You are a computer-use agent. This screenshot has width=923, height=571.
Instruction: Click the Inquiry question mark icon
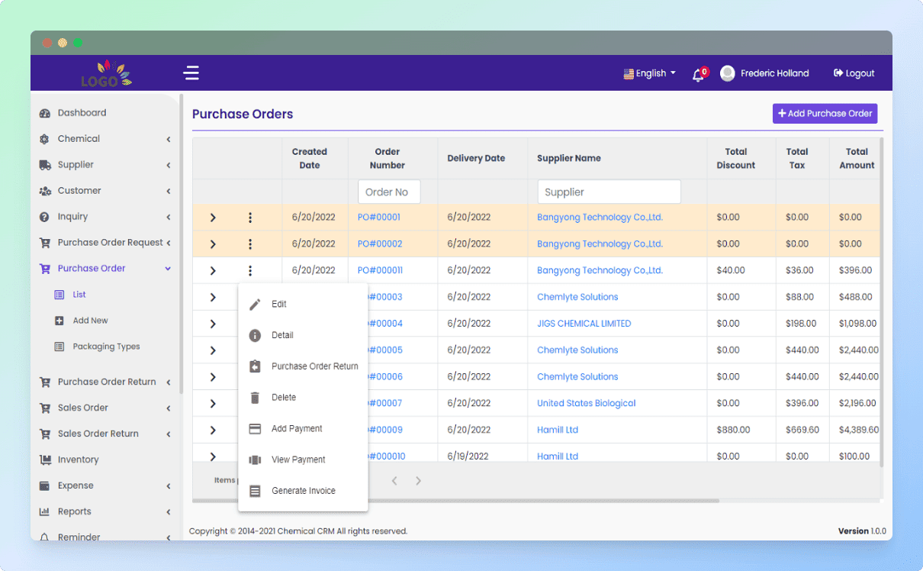click(x=44, y=217)
